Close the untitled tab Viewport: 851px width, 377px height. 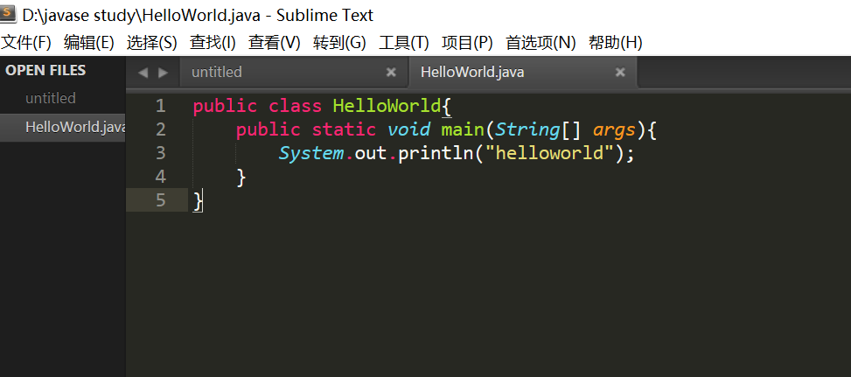391,72
